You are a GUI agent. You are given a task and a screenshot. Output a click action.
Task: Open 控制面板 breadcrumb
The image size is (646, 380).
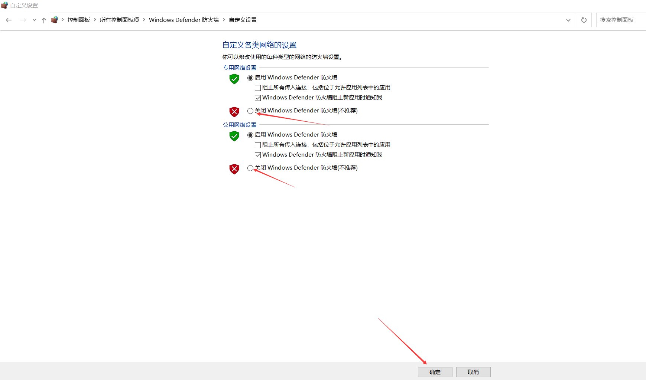[79, 20]
